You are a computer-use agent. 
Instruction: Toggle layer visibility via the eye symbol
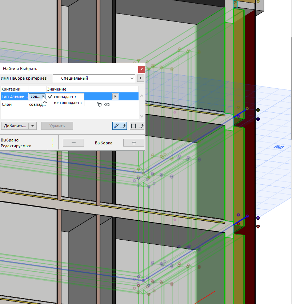(x=107, y=104)
